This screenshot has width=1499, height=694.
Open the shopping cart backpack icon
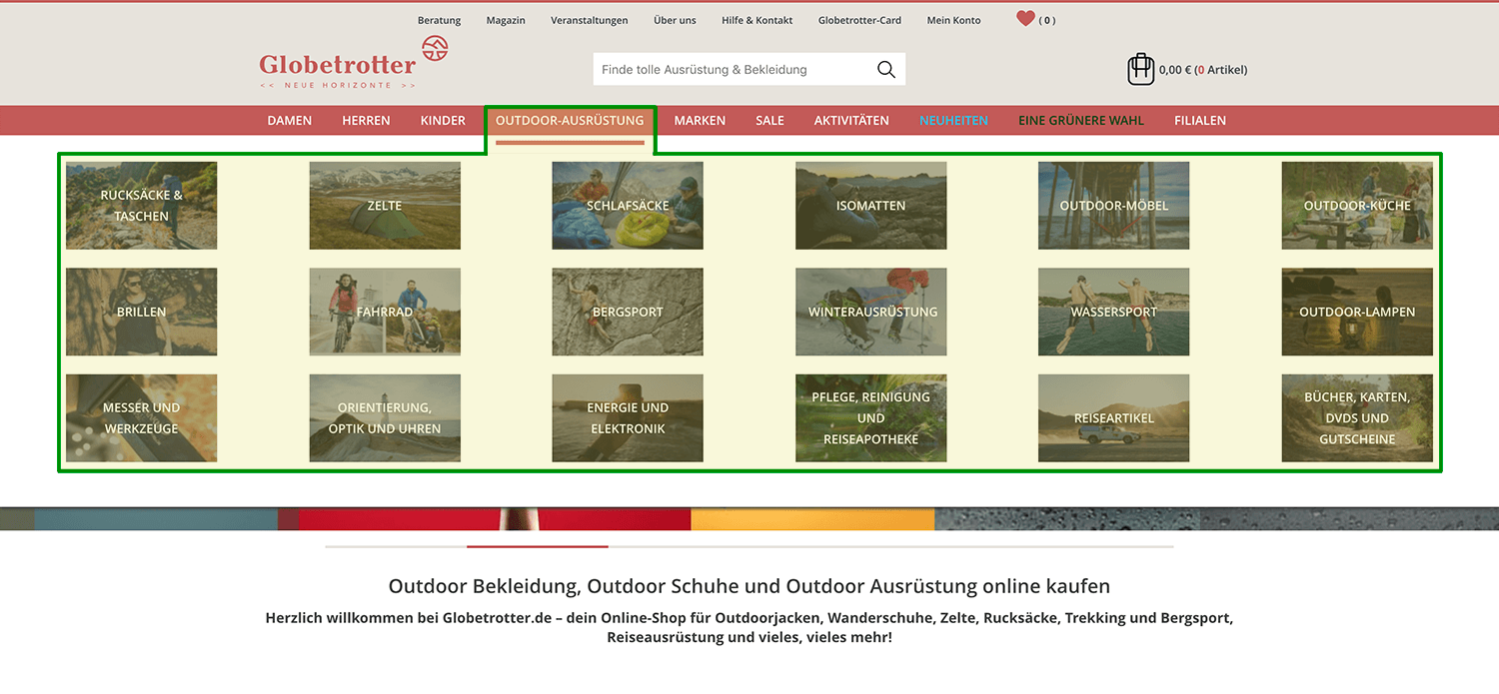(1140, 69)
